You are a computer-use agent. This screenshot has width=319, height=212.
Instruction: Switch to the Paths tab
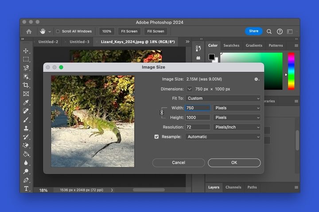pyautogui.click(x=252, y=187)
